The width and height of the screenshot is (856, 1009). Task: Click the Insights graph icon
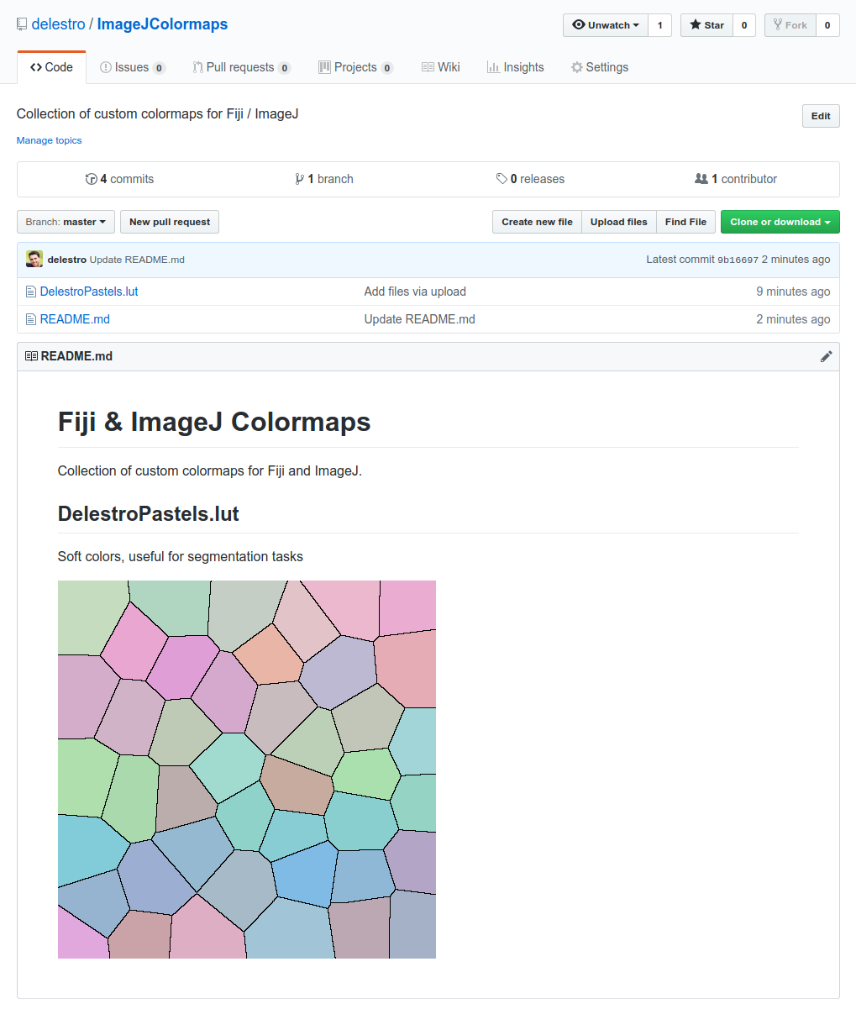[493, 67]
